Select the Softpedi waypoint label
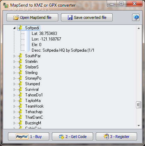The height and width of the screenshot is (146, 145). [x=32, y=28]
